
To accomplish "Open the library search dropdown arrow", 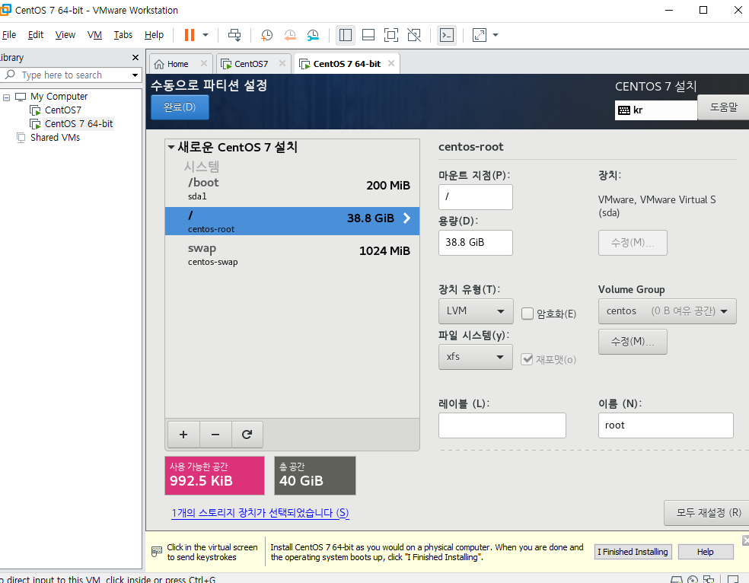I will pyautogui.click(x=135, y=75).
